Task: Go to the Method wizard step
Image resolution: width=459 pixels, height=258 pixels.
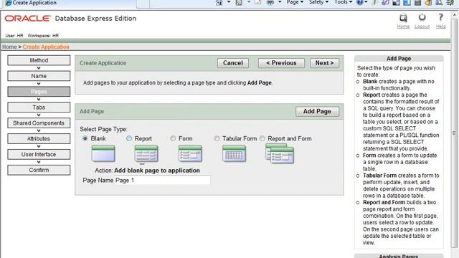Action: (39, 60)
